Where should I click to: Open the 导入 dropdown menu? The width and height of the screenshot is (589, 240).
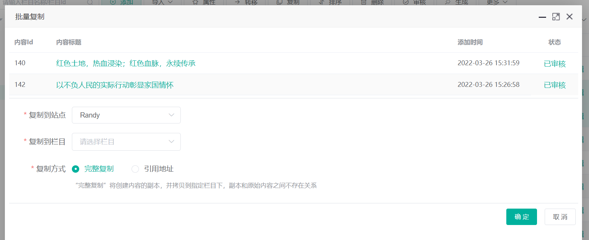[x=162, y=2]
